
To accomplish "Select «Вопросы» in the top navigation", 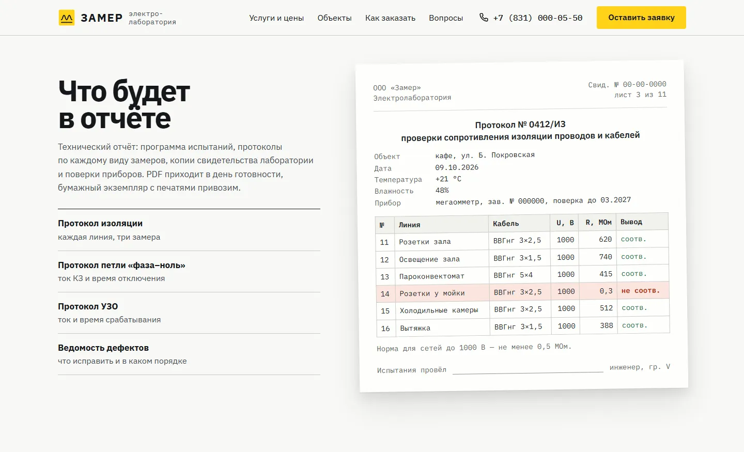I will point(446,18).
